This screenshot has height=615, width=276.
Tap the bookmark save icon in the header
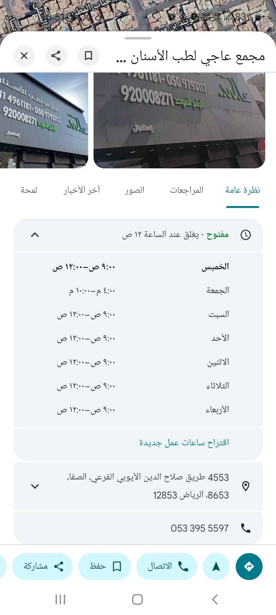coord(89,56)
